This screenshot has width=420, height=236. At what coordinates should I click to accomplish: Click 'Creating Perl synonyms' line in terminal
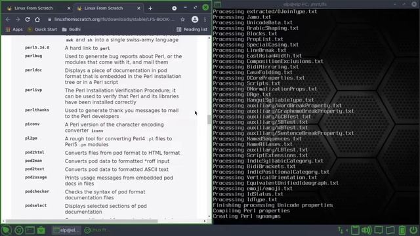[247, 216]
